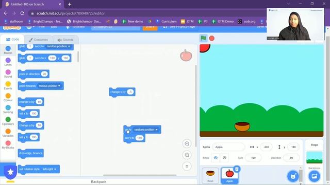330x185 pixels.
Task: Open the random position dropdown in go to block
Action: [x=146, y=129]
